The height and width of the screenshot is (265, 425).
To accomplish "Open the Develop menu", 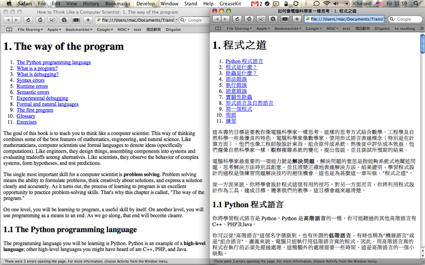I will point(145,3).
